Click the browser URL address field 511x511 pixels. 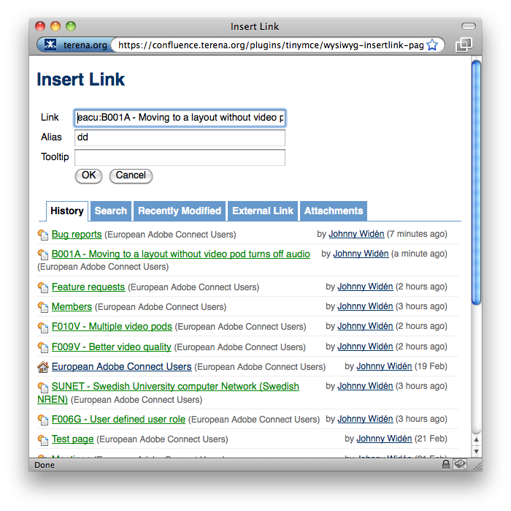click(271, 45)
